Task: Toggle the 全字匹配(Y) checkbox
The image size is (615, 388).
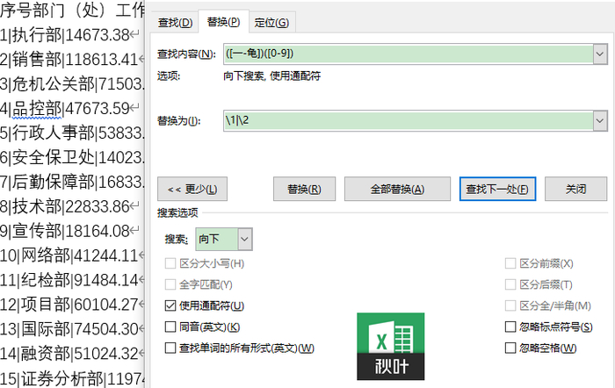Action: click(x=170, y=284)
